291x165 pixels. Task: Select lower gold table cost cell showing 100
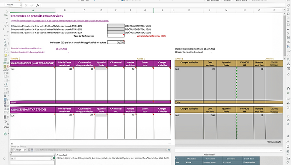point(210,115)
